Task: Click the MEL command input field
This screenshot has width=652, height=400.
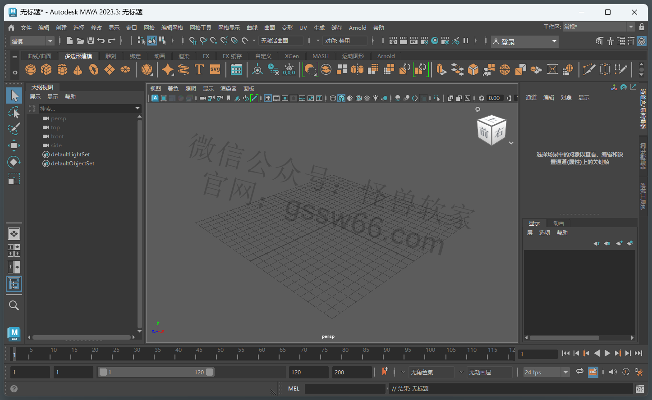Action: point(345,389)
